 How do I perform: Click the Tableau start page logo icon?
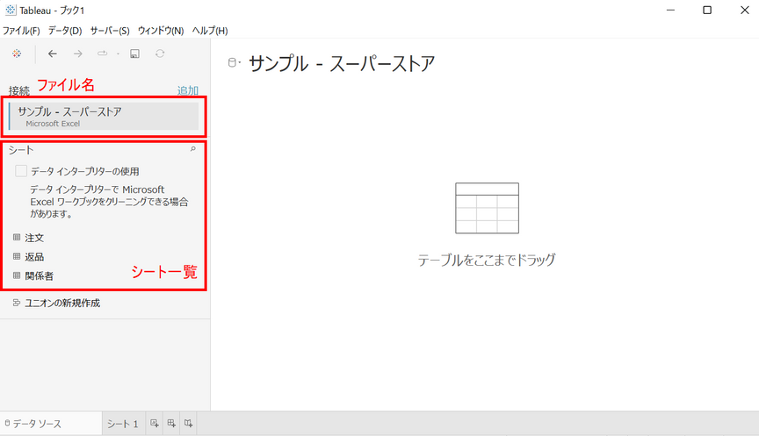pyautogui.click(x=17, y=54)
